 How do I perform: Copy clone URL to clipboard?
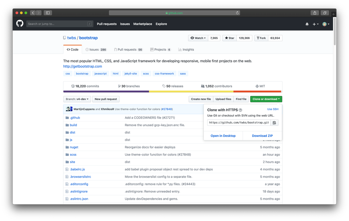(x=274, y=122)
